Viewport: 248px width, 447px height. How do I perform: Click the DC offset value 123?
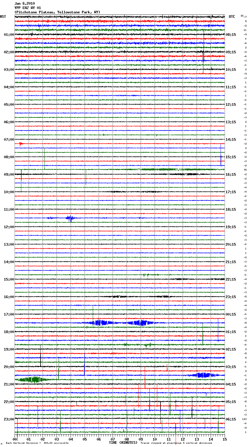pos(245,419)
